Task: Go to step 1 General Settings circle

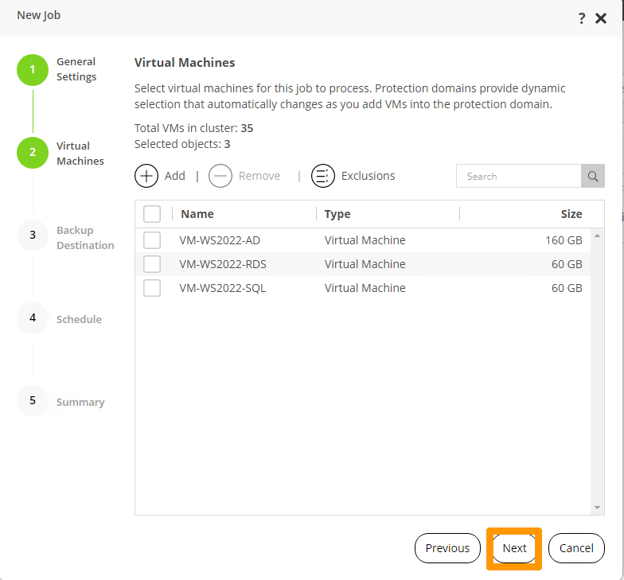Action: point(33,70)
